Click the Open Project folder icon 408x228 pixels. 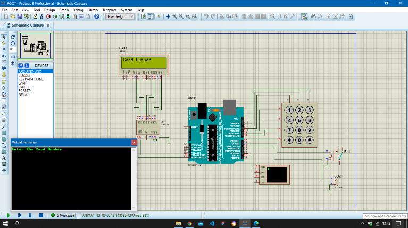pyautogui.click(x=12, y=16)
